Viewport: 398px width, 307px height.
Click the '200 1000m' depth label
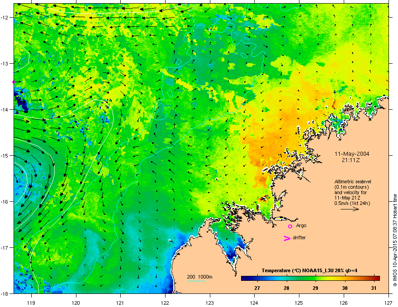[199, 277]
